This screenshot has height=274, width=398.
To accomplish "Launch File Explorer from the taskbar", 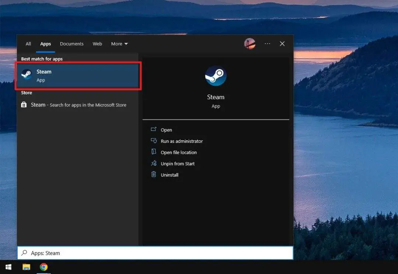I will [x=26, y=267].
